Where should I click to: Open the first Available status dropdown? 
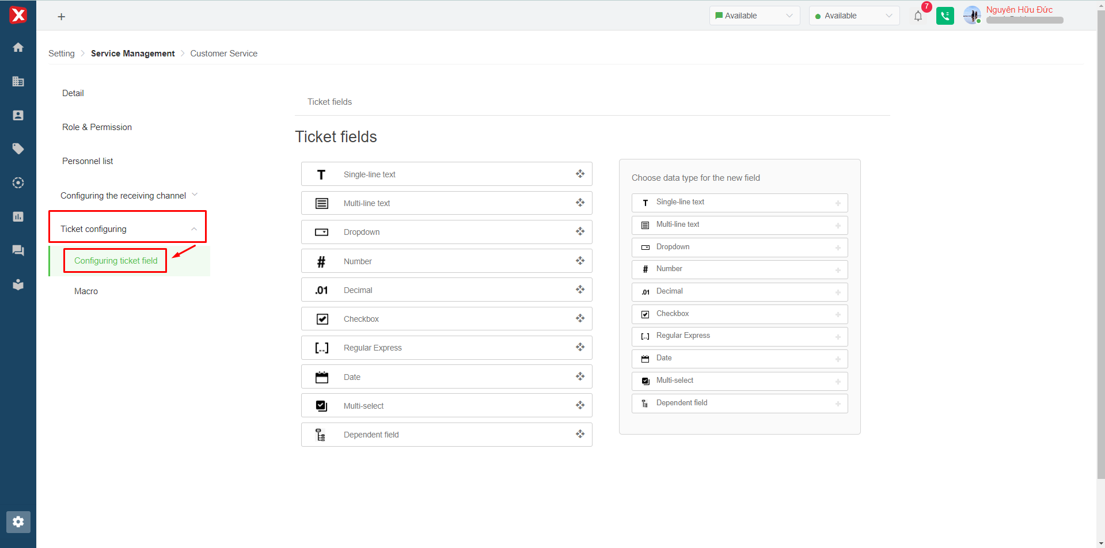pos(754,16)
